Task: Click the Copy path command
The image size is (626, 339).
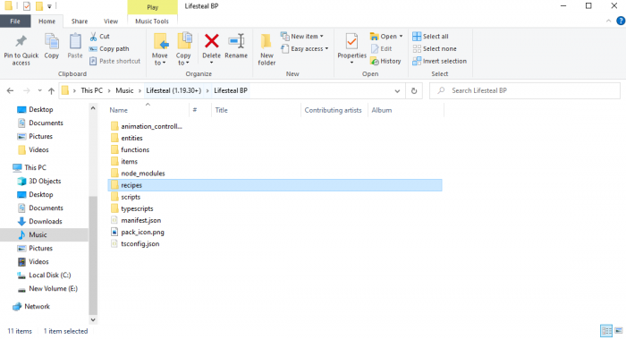Action: coord(109,48)
